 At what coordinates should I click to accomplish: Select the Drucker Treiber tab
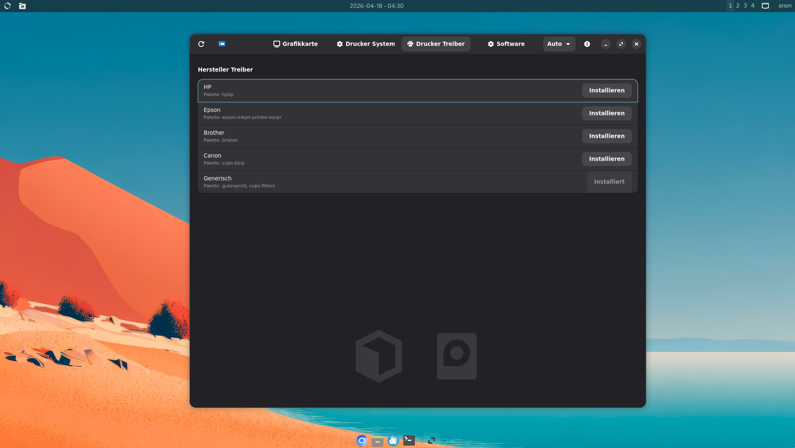[436, 44]
